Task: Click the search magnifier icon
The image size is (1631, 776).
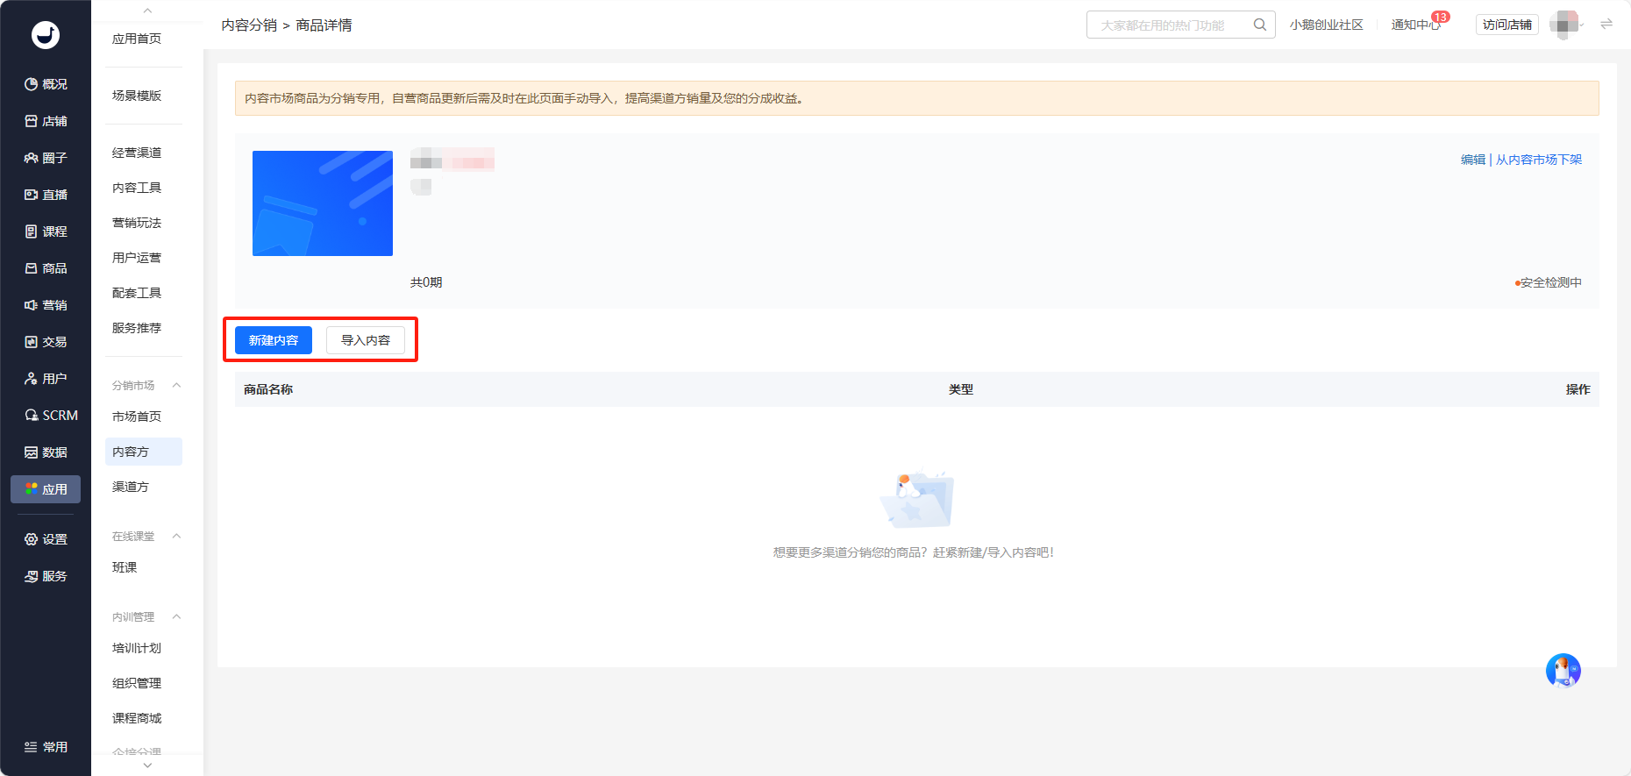Action: [x=1260, y=25]
